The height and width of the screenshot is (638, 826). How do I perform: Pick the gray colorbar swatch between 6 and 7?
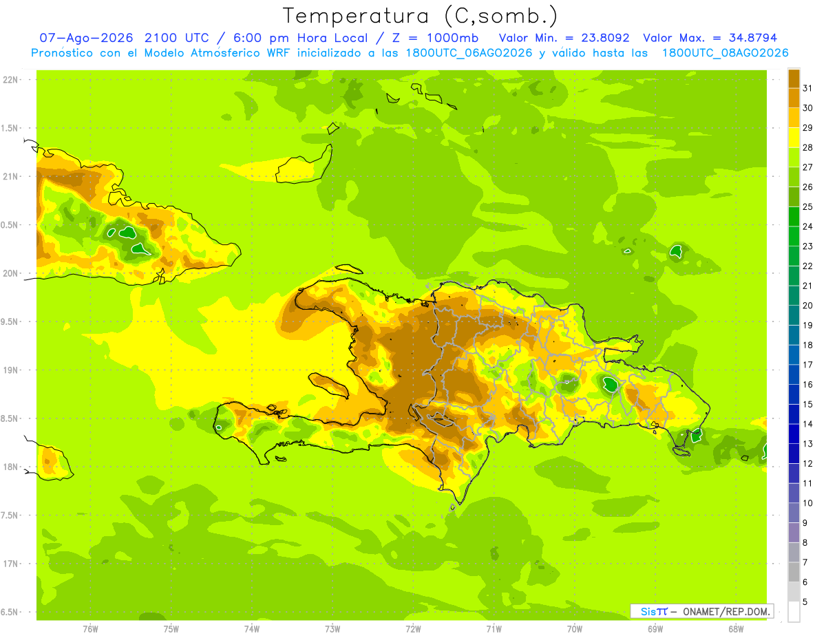click(794, 573)
